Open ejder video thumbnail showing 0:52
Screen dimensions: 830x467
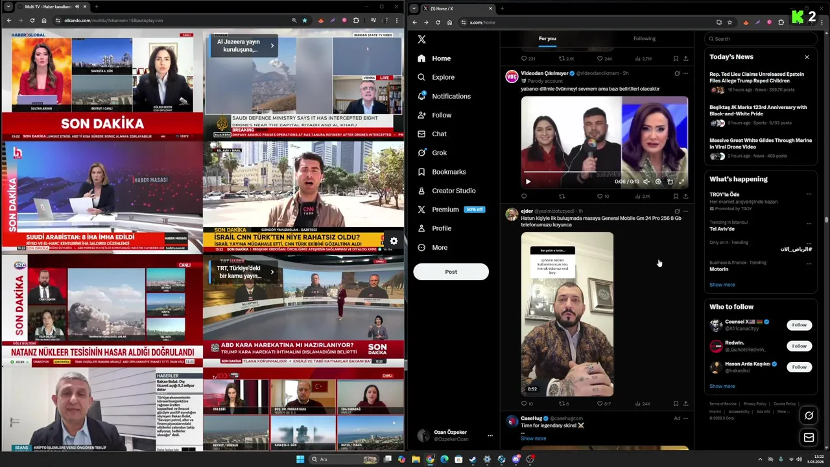pyautogui.click(x=567, y=314)
